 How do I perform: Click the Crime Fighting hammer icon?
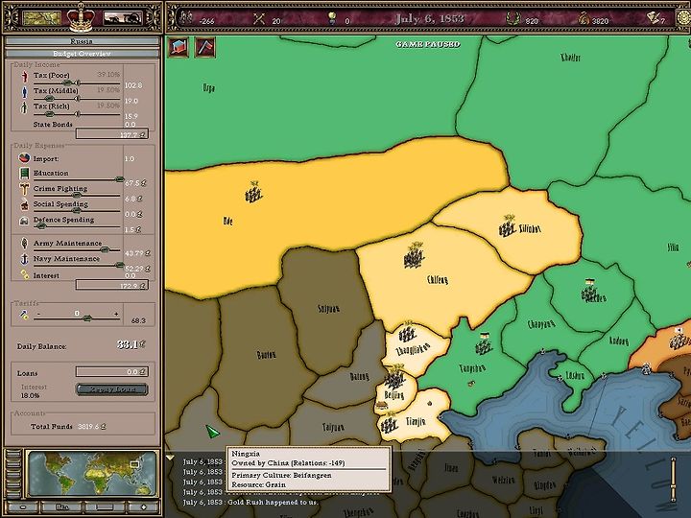point(24,189)
